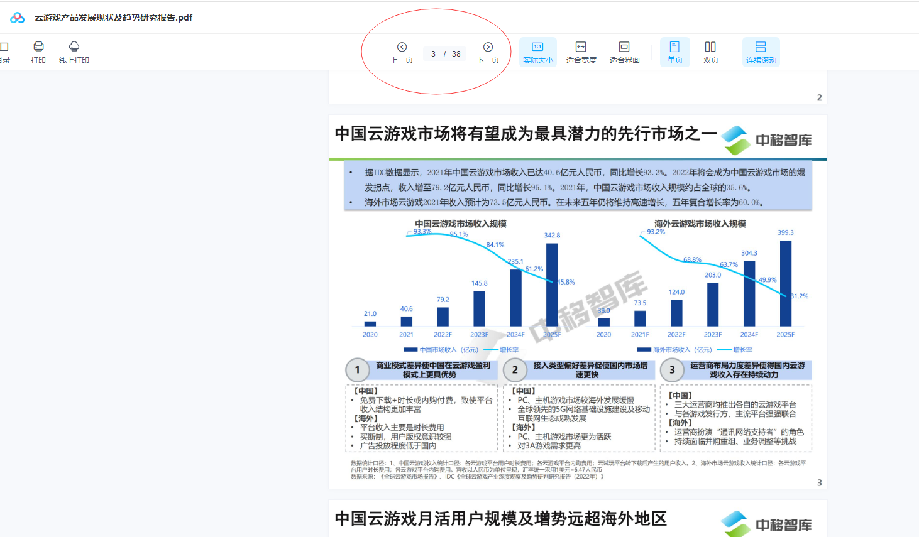Open the table of contents (目录) panel
The width and height of the screenshot is (919, 537).
4,52
